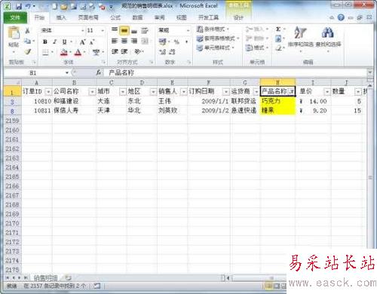Open active filter dropdown on 产品名称

point(291,92)
